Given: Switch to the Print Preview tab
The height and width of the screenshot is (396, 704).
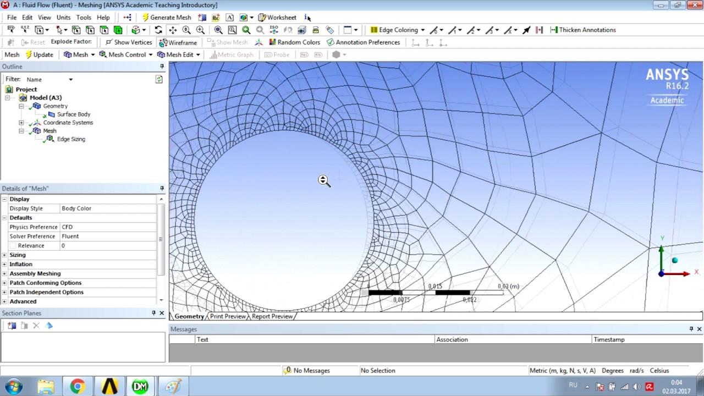Looking at the screenshot, I should point(228,316).
